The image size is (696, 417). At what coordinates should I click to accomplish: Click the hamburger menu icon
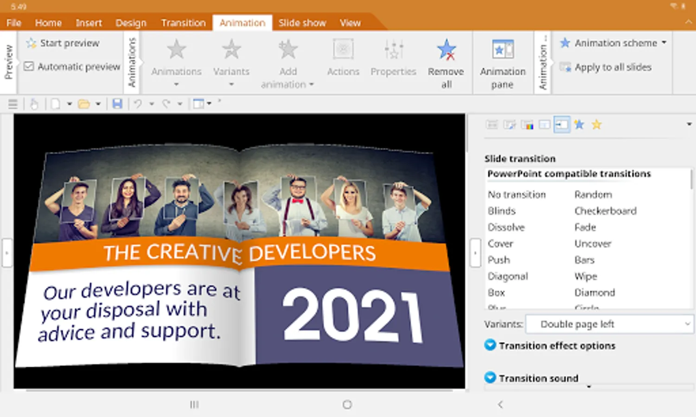point(13,104)
